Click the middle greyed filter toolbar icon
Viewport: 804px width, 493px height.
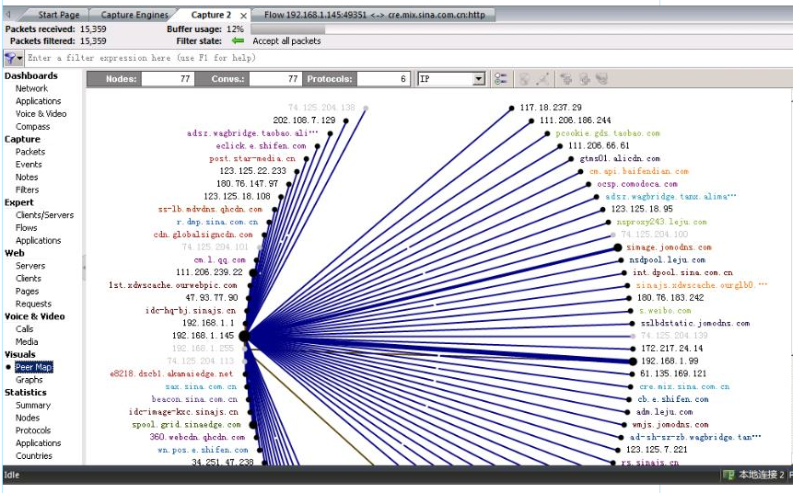click(x=585, y=79)
